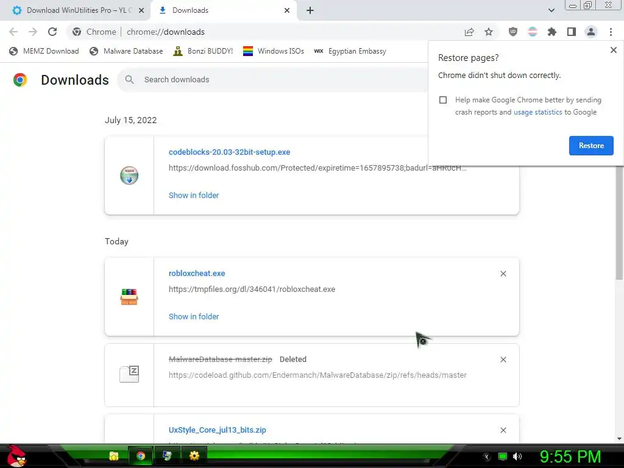Click the 9:55 PM taskbar clock

tap(570, 456)
